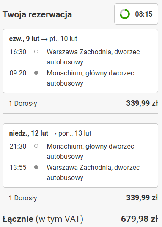The image size is (162, 227).
Task: Open the outbound trip card czw., 9 lut
Action: pos(80,61)
